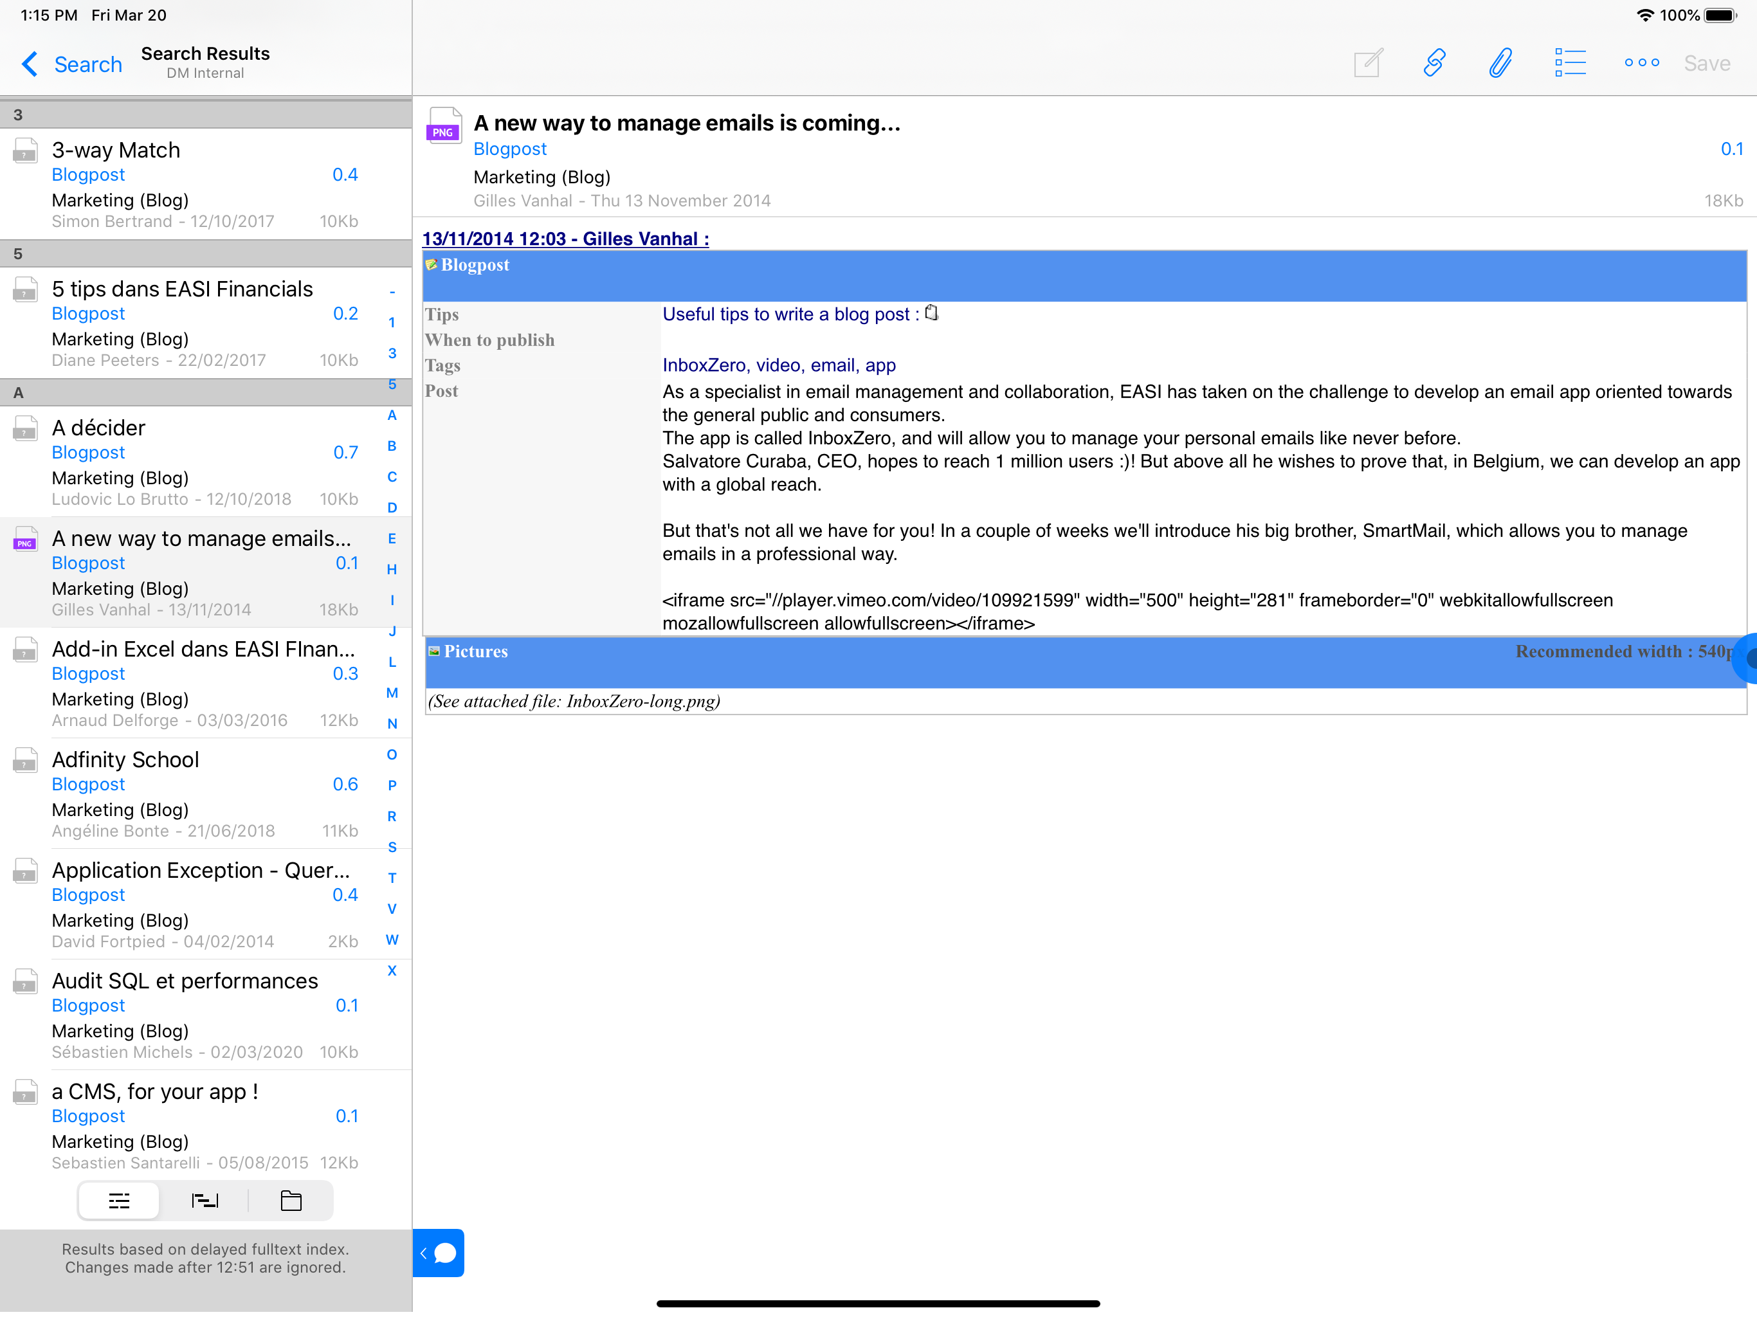Select Audit SQL et performances result
The image size is (1757, 1317).
[x=206, y=1014]
